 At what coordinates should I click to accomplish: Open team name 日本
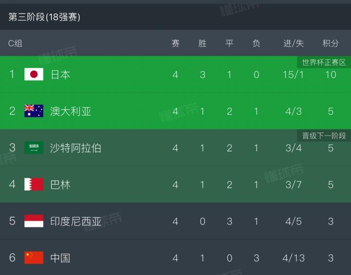[60, 75]
